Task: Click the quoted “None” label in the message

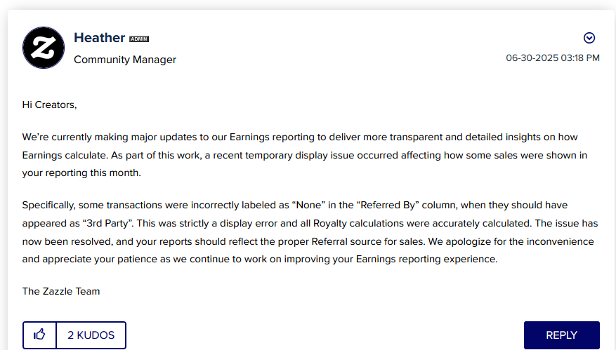Action: coord(308,206)
